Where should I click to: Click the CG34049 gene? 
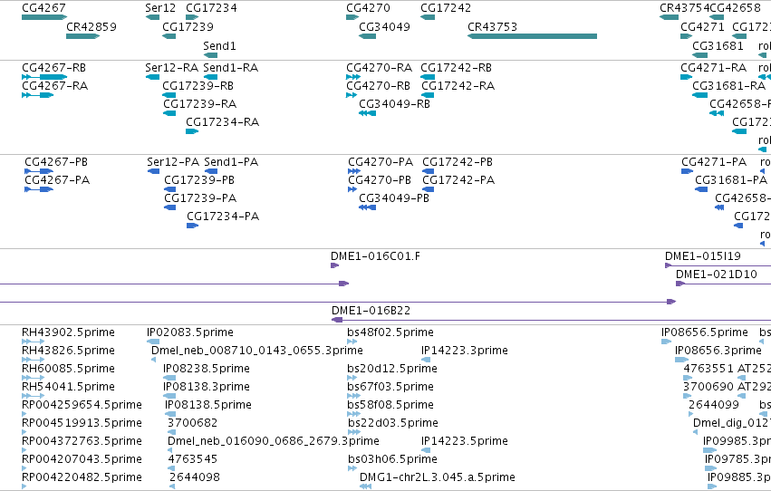pos(367,36)
